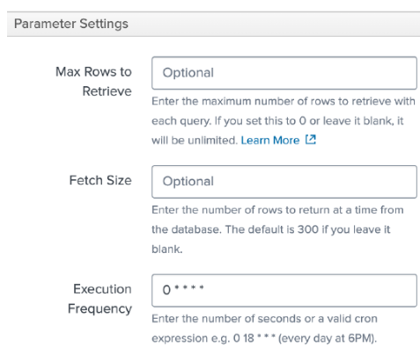
Task: Click inside the Execution Frequency input field
Action: click(x=284, y=290)
